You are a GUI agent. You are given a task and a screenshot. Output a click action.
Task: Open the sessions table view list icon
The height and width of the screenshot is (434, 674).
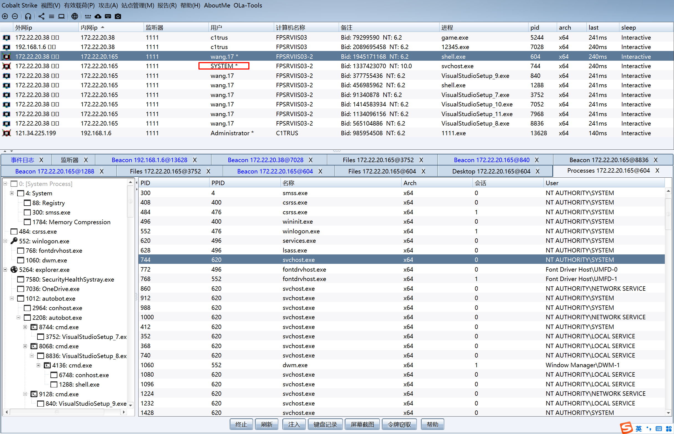click(x=52, y=16)
